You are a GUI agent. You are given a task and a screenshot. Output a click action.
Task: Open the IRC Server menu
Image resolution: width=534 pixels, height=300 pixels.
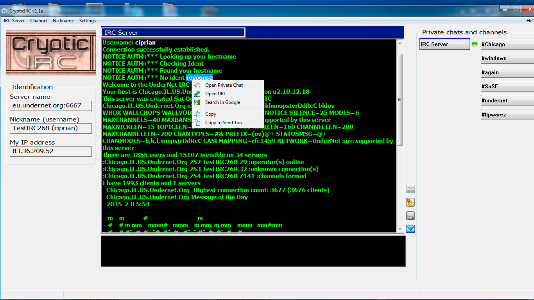pyautogui.click(x=14, y=21)
